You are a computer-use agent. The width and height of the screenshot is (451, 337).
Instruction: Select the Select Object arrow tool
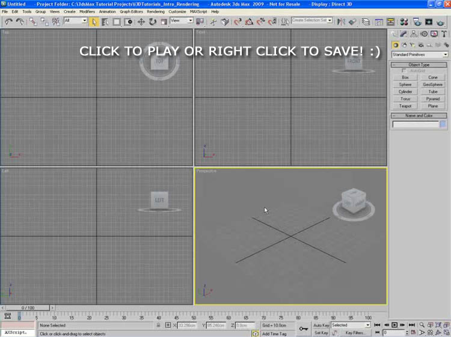pyautogui.click(x=94, y=22)
